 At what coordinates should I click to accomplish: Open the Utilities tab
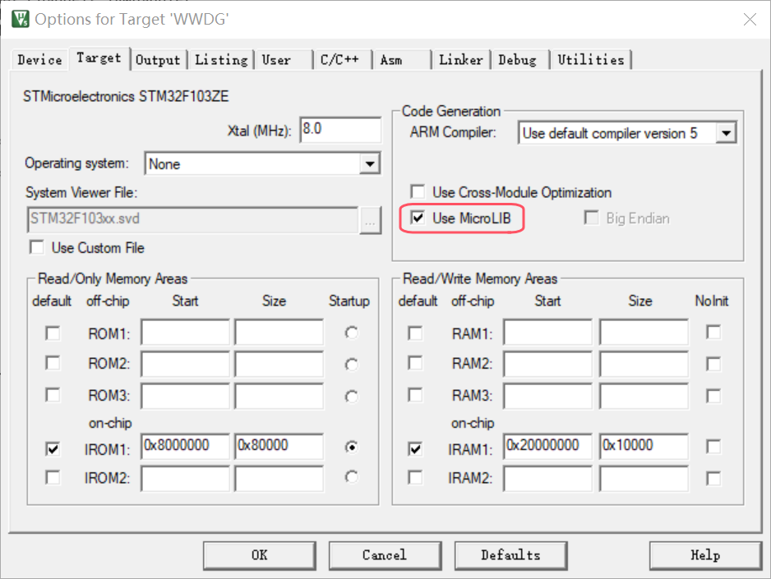click(x=590, y=60)
